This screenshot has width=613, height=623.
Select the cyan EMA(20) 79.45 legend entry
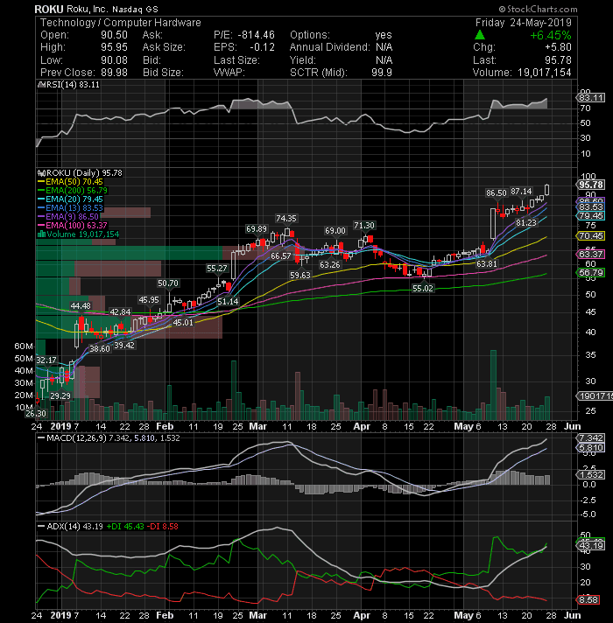pyautogui.click(x=70, y=199)
